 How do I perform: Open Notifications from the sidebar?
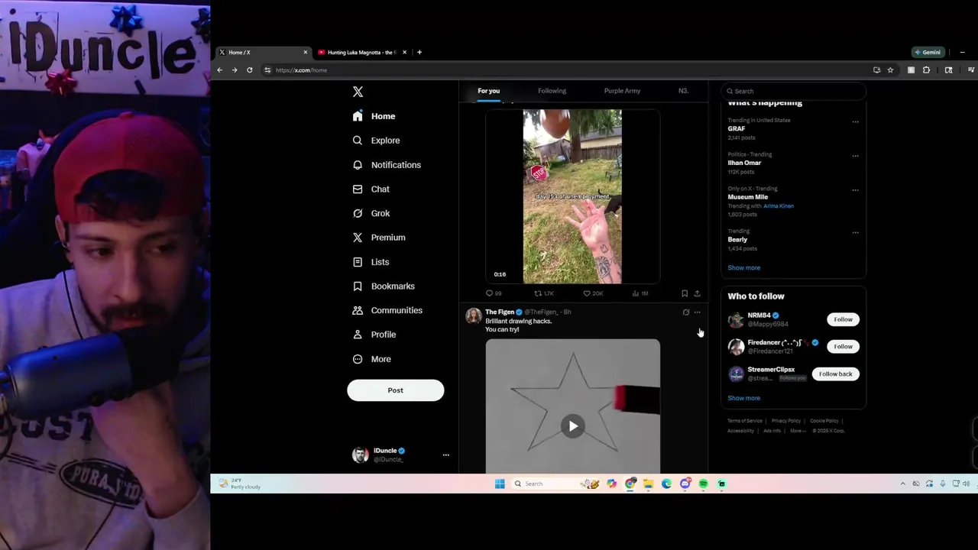coord(387,165)
